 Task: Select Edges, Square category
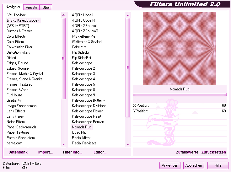click(18, 68)
